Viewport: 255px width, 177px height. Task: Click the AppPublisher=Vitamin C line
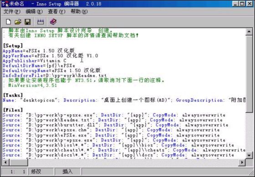click(35, 61)
